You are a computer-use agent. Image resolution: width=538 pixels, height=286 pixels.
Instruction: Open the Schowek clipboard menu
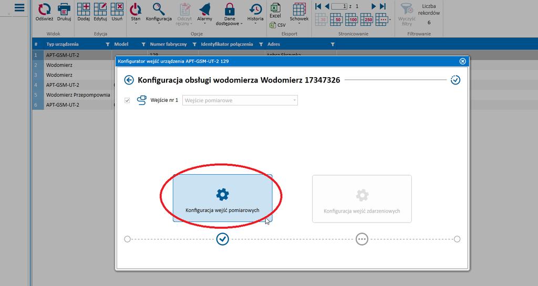(x=299, y=14)
